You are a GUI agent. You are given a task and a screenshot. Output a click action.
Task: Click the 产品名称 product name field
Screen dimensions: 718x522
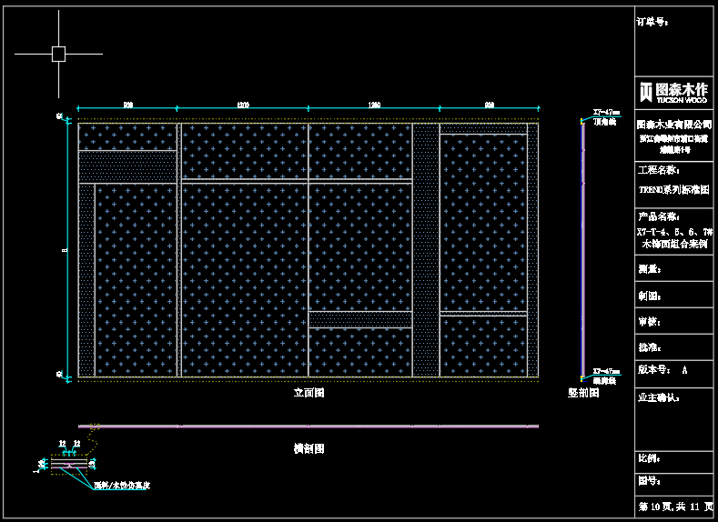pos(657,216)
